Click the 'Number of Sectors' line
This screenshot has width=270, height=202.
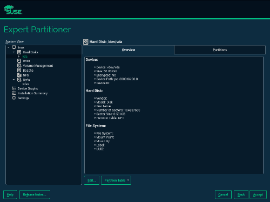tap(118, 110)
